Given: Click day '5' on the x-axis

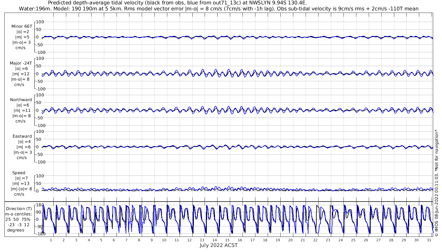Looking at the screenshot, I should pyautogui.click(x=101, y=240).
